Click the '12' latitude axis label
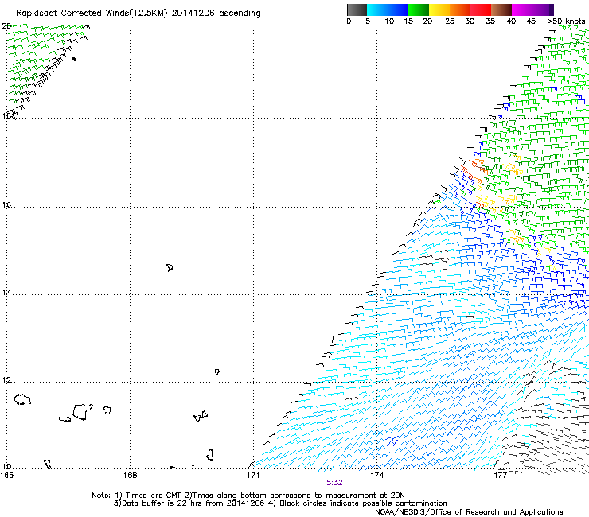The width and height of the screenshot is (589, 517). pyautogui.click(x=6, y=380)
